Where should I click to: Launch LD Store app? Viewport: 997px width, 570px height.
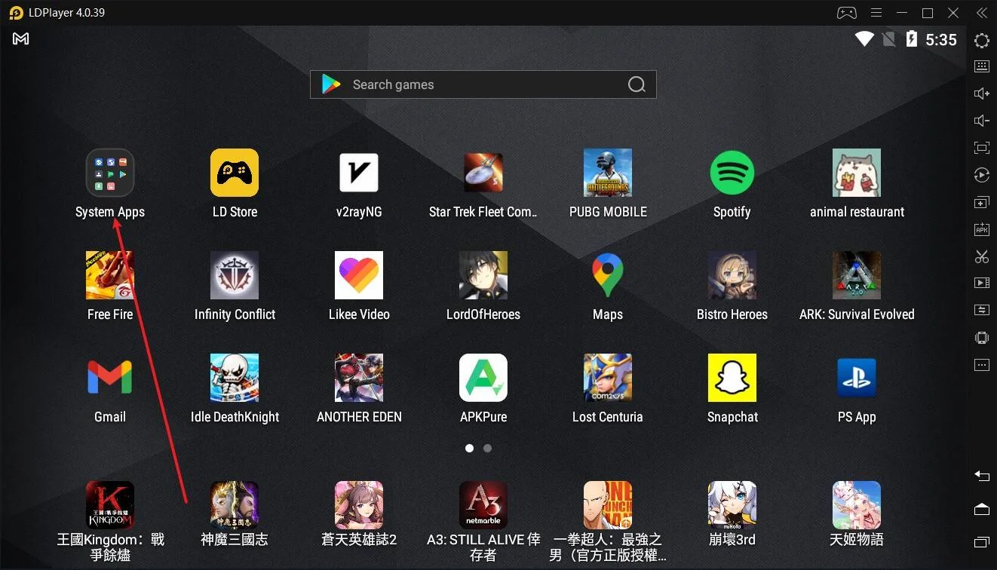(235, 173)
